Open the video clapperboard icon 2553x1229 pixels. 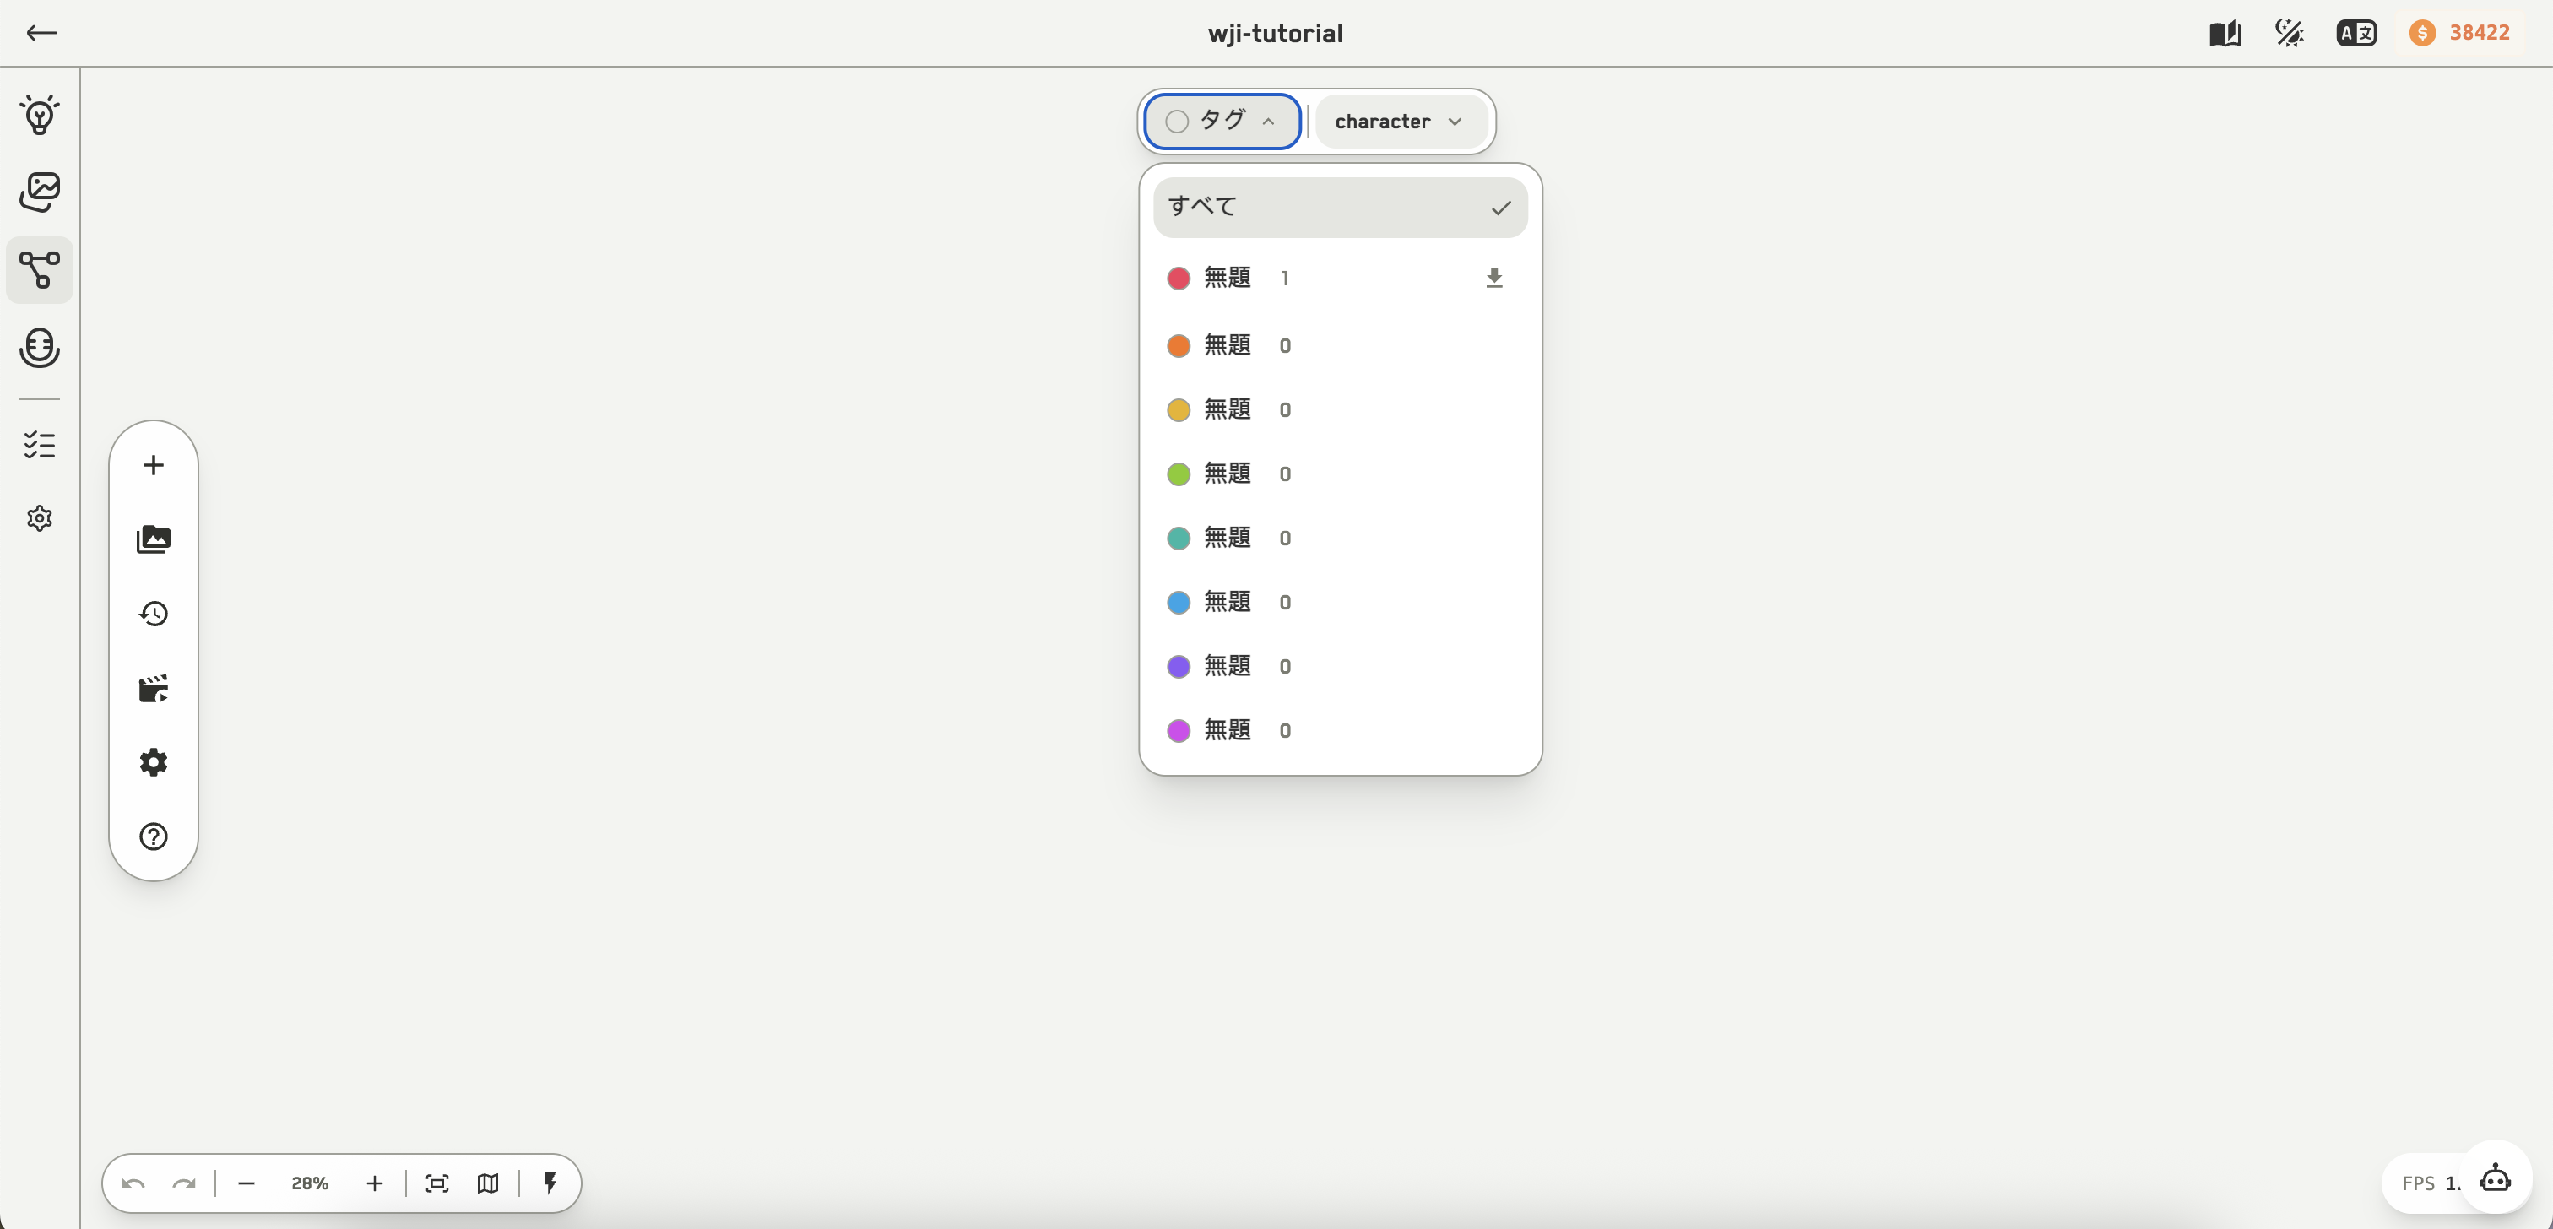pyautogui.click(x=154, y=688)
